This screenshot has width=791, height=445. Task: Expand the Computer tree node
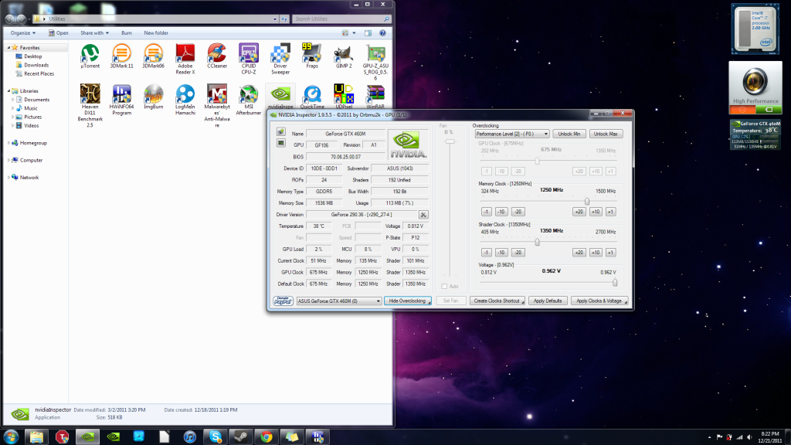coord(8,160)
